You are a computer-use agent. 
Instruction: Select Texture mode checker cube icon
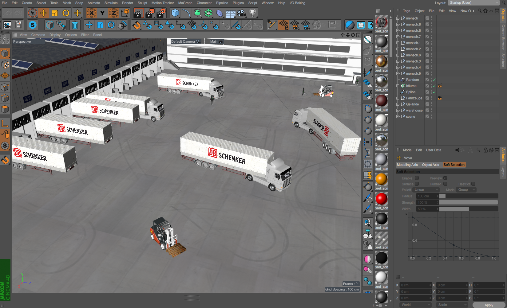[x=5, y=65]
